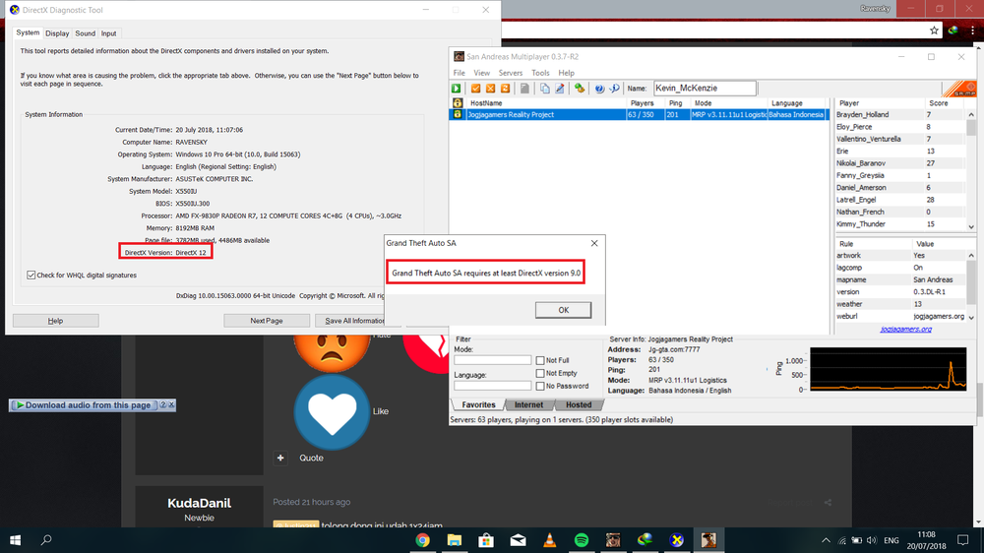Click the Quote button on the forum post
Screen dimensions: 984x553
311,459
